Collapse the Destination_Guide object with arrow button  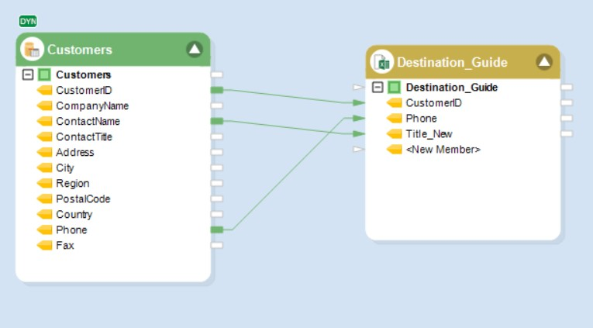pyautogui.click(x=544, y=62)
